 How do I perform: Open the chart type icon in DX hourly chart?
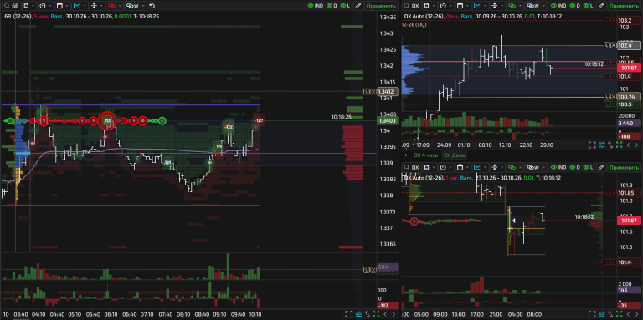pos(477,167)
